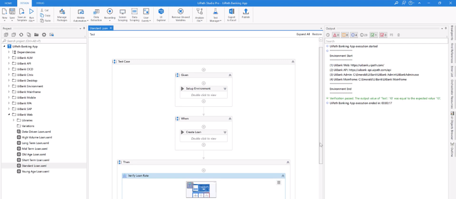
Task: Open the Breakpoints side panel tab
Action: tap(452, 33)
